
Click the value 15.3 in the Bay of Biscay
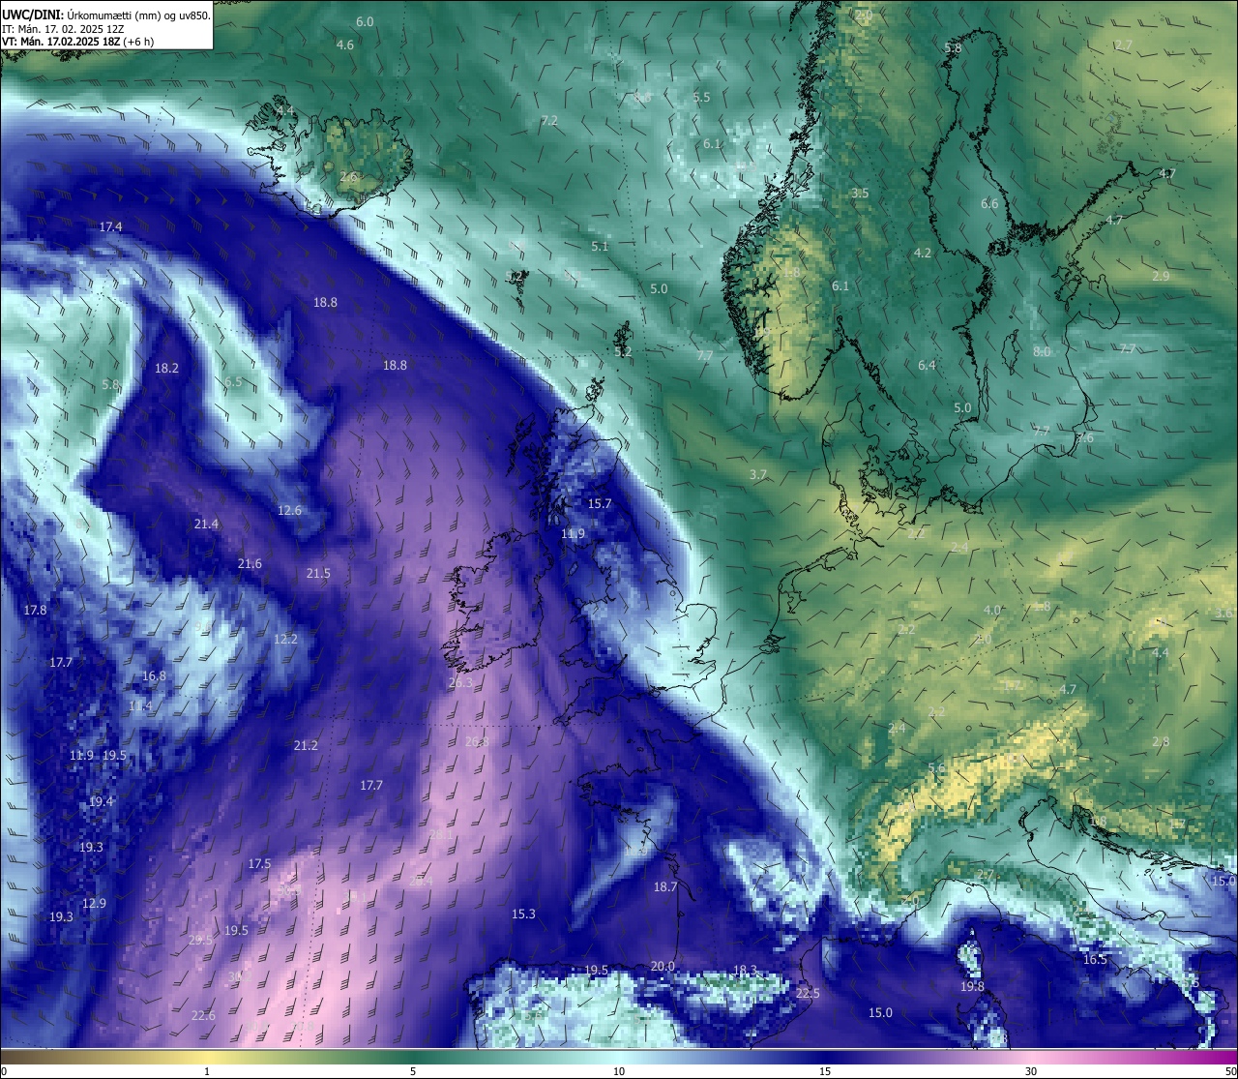pyautogui.click(x=523, y=914)
